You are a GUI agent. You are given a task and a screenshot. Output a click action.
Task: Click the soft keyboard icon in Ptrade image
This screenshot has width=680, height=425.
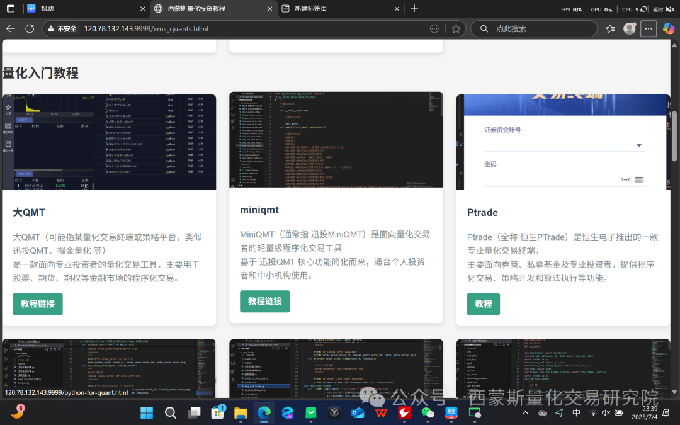coord(639,179)
